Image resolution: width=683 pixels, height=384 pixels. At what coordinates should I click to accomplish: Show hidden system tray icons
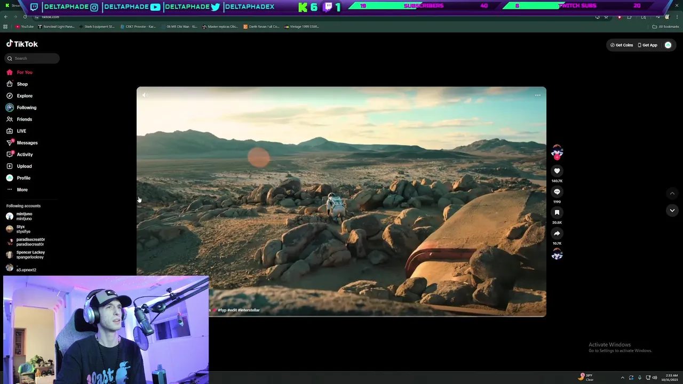coord(622,378)
